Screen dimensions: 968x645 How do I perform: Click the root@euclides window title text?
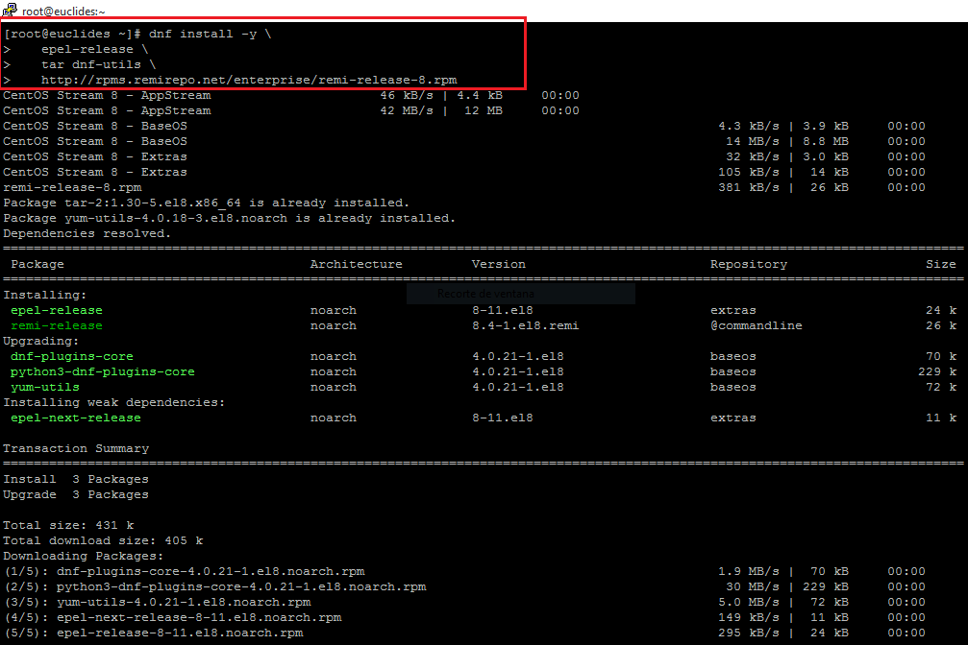63,11
